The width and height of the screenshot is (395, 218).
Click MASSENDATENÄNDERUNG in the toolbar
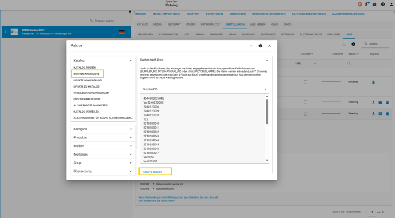(x=348, y=14)
